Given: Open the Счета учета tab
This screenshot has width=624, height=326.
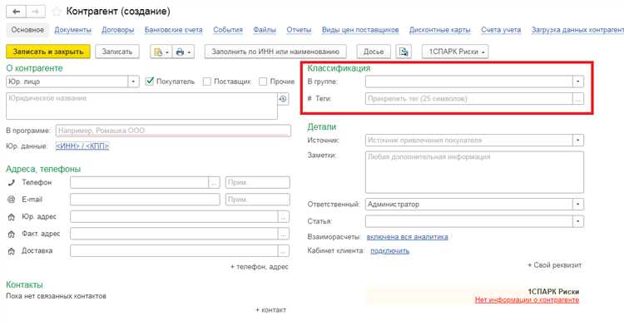Looking at the screenshot, I should click(x=501, y=30).
